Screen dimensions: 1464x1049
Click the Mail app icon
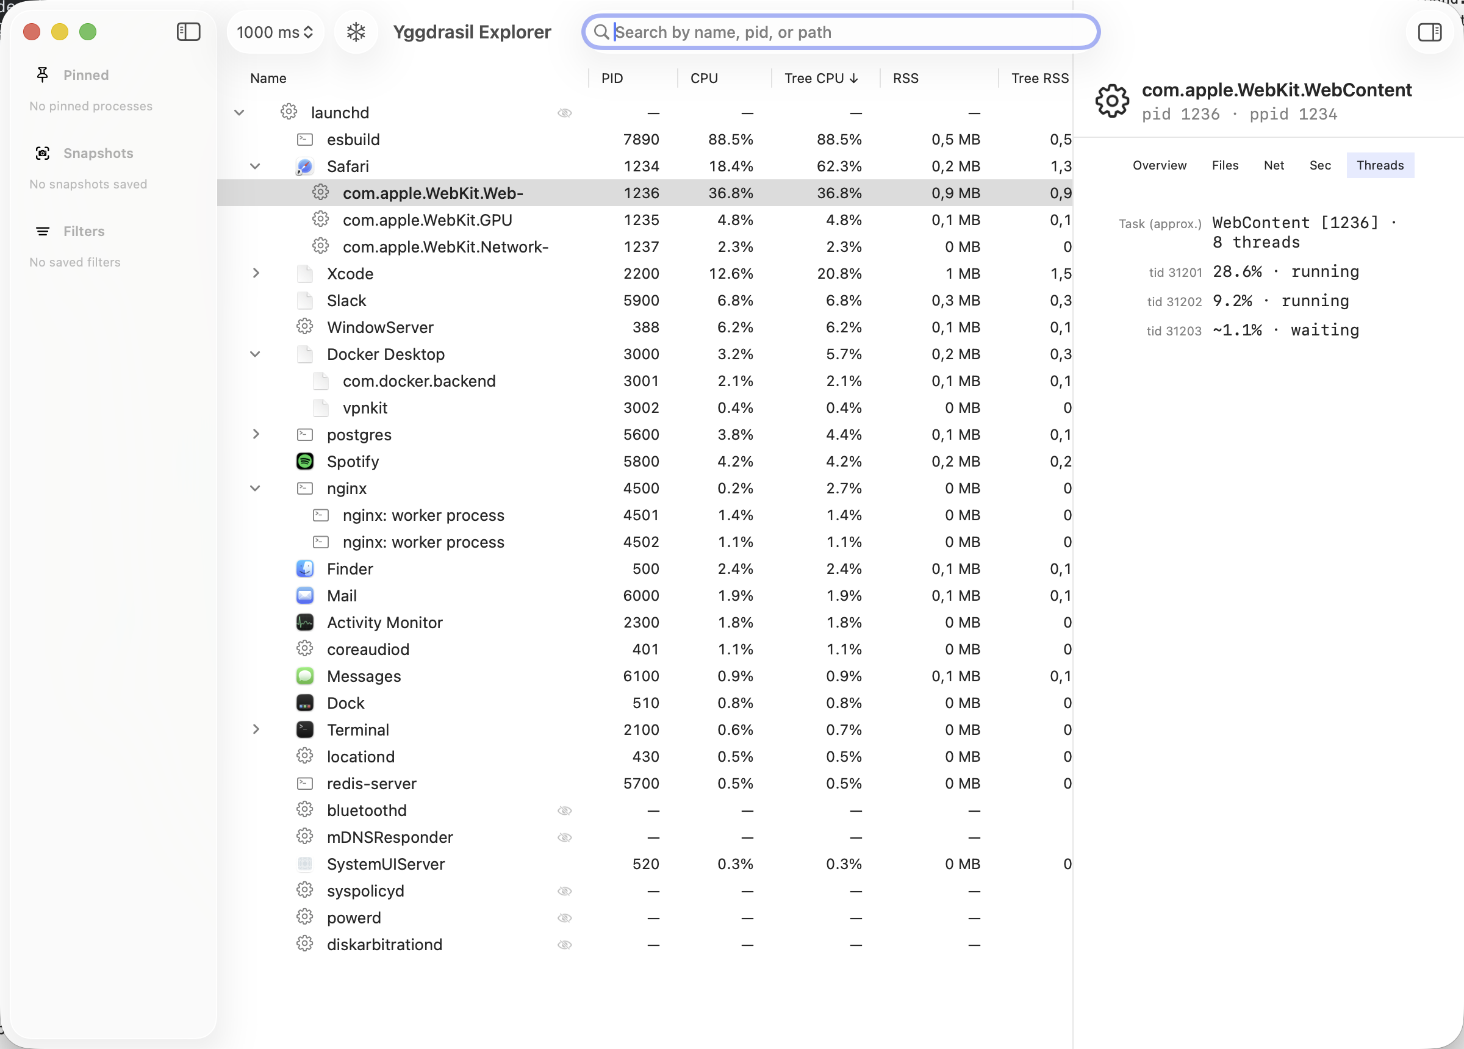pyautogui.click(x=304, y=596)
